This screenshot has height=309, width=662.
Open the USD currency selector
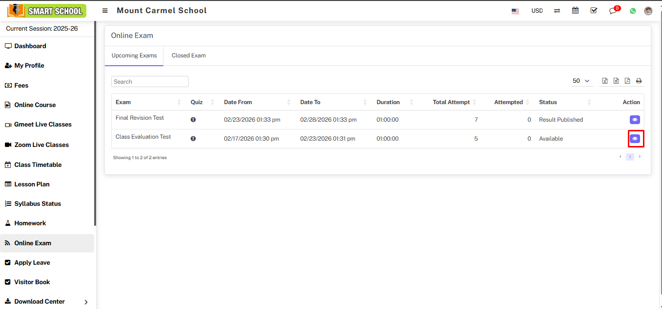point(537,11)
